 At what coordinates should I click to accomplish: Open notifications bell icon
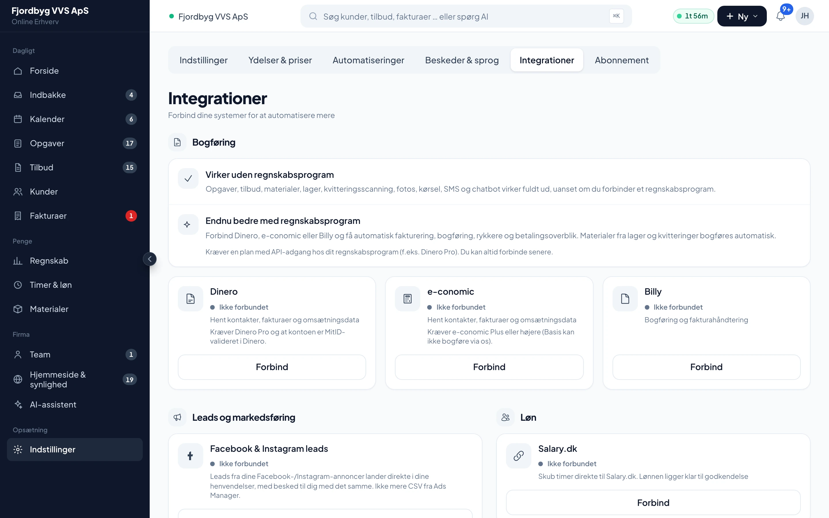780,16
